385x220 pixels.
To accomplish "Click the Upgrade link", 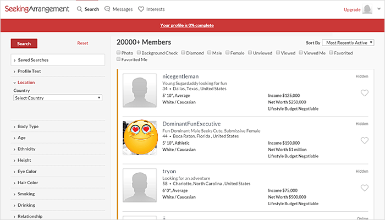I will click(352, 9).
